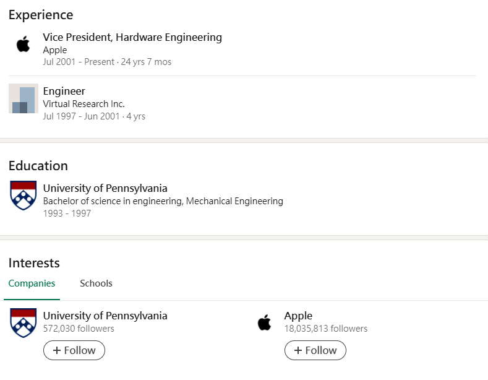Open University of Pennsylvania in the Education section
Image resolution: width=488 pixels, height=380 pixels.
105,188
